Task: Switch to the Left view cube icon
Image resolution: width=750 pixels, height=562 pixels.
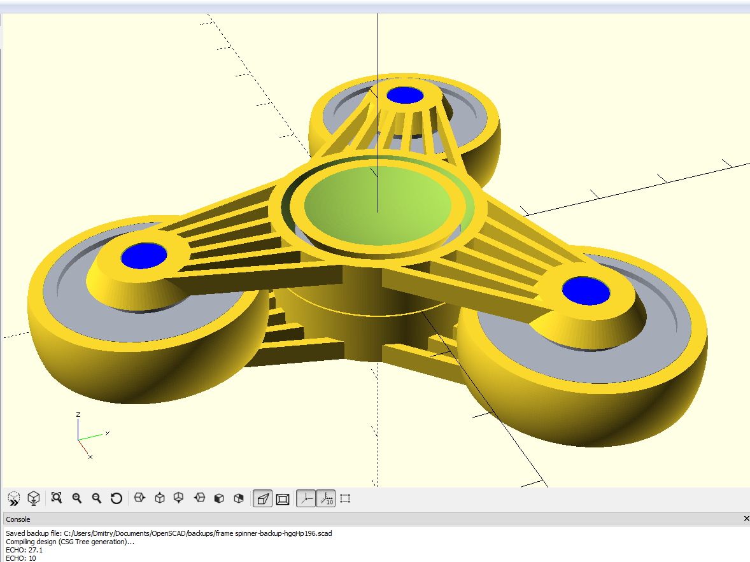Action: pos(199,498)
